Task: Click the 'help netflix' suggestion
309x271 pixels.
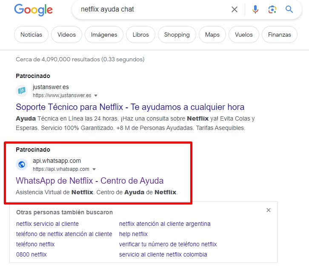Action: pos(133,234)
